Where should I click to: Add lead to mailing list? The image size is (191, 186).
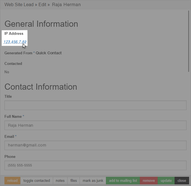123,180
